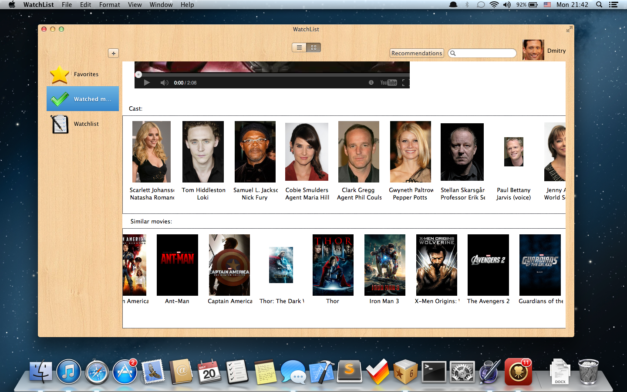This screenshot has height=392, width=627.
Task: Switch to list view mode
Action: (299, 47)
